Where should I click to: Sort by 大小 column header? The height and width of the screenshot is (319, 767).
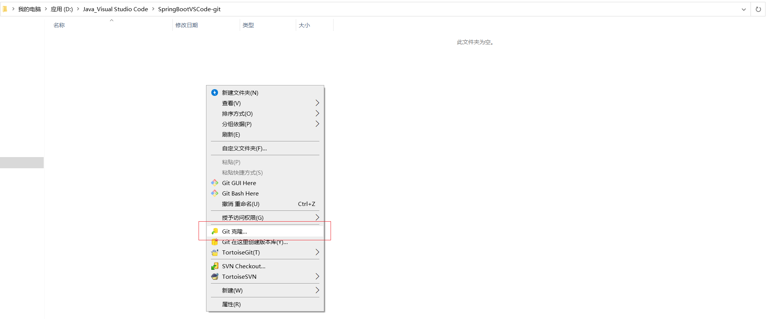(x=304, y=25)
